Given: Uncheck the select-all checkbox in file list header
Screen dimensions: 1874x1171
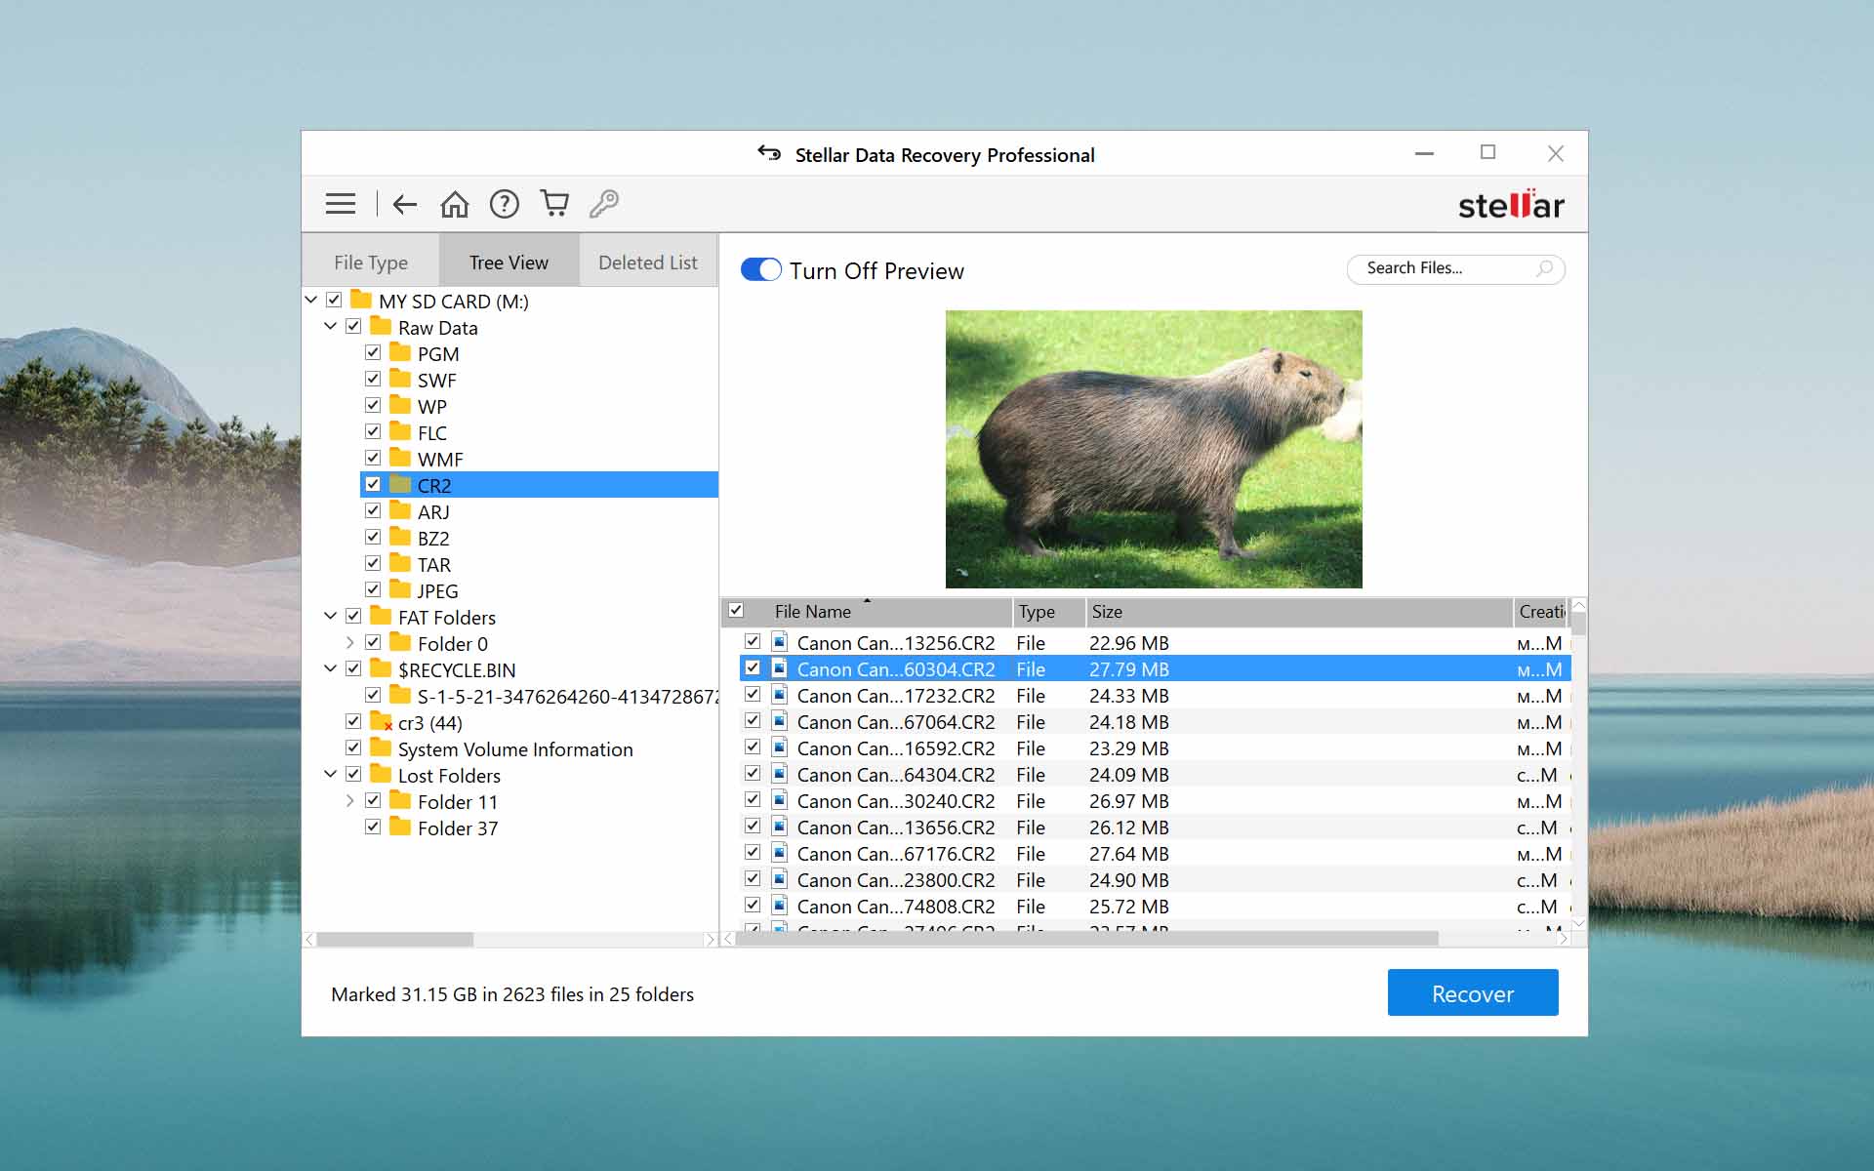Looking at the screenshot, I should coord(736,610).
